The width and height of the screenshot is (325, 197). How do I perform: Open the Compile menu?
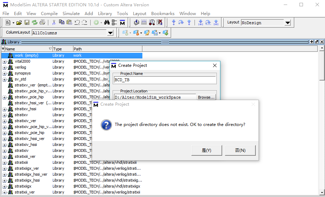(49, 14)
